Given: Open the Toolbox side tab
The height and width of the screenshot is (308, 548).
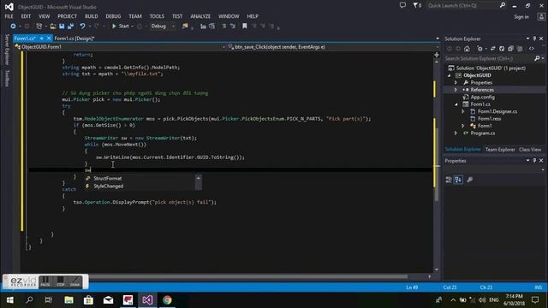Looking at the screenshot, I should click(x=7, y=78).
